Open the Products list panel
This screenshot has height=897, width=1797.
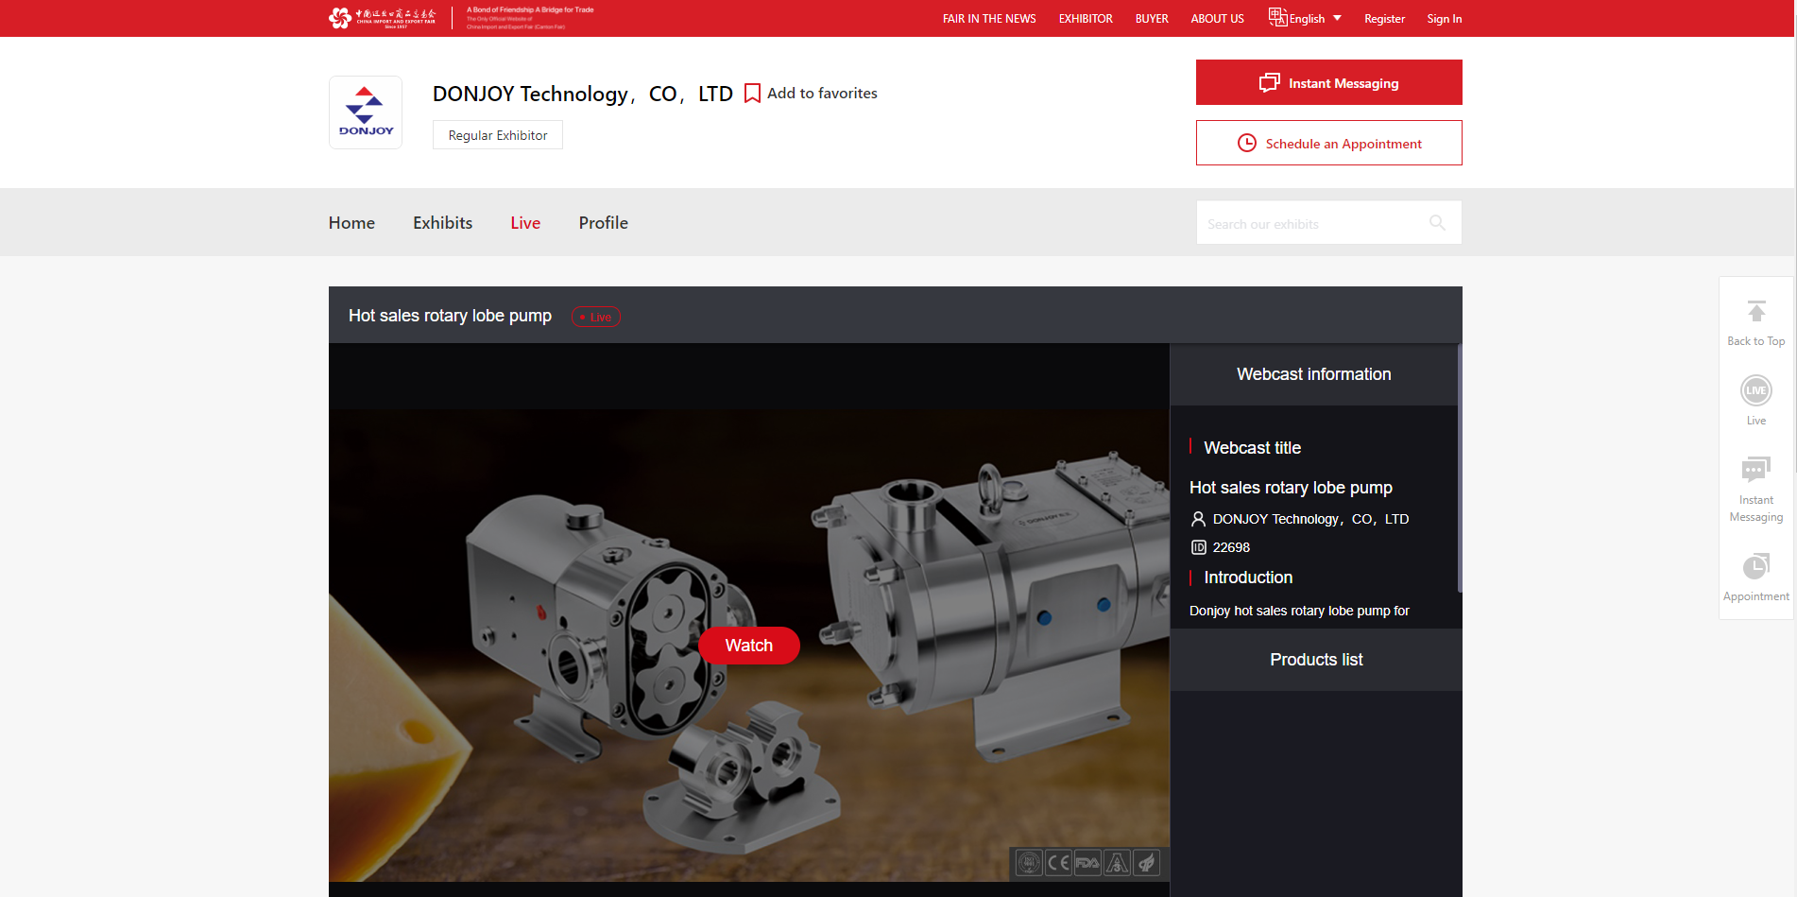point(1315,660)
